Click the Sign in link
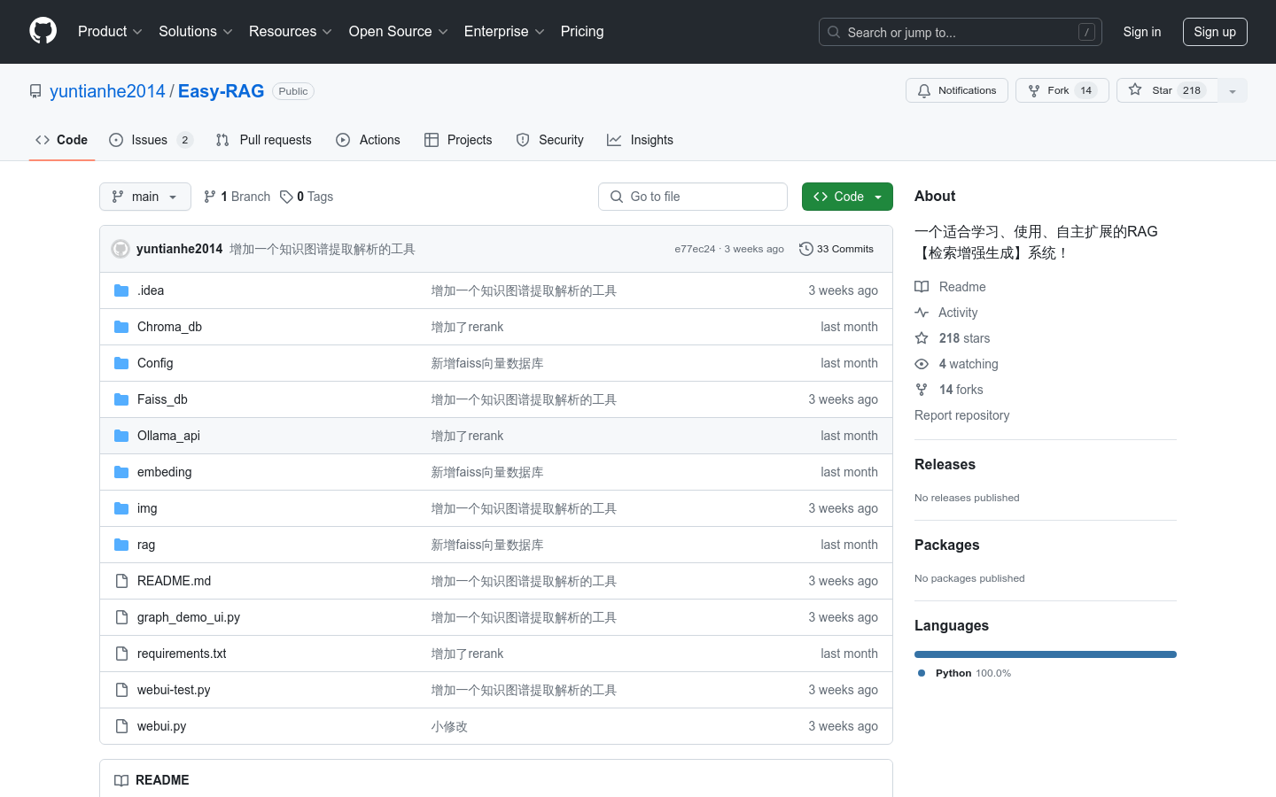 1142,32
